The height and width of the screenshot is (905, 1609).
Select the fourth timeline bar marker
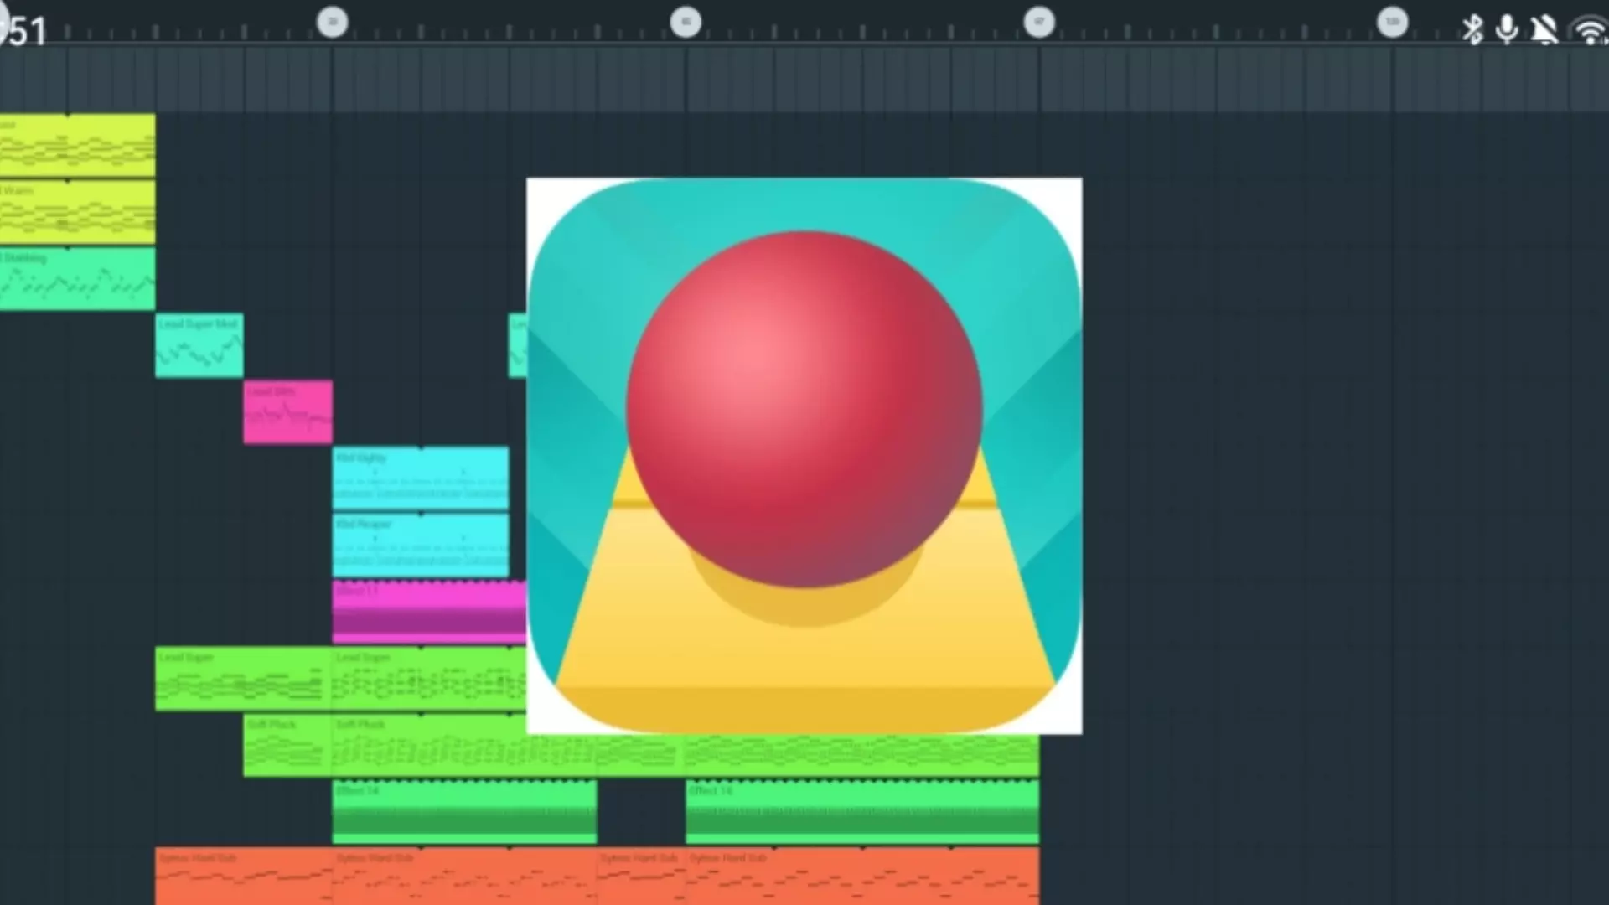point(1393,22)
